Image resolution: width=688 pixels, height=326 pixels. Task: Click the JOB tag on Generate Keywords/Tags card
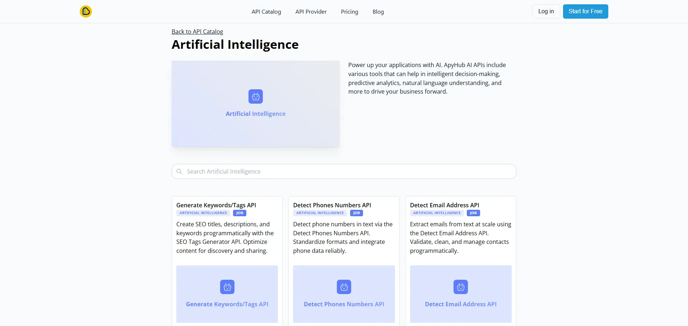click(x=240, y=213)
